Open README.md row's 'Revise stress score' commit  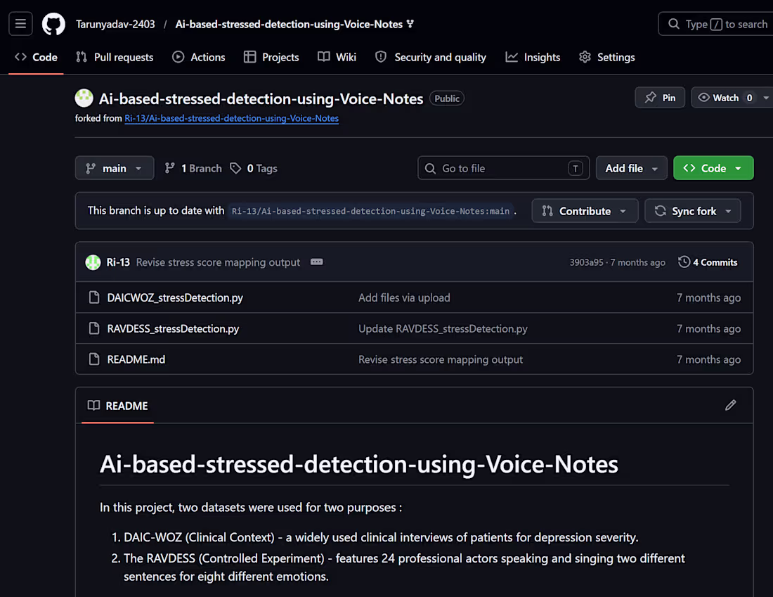pyautogui.click(x=441, y=360)
